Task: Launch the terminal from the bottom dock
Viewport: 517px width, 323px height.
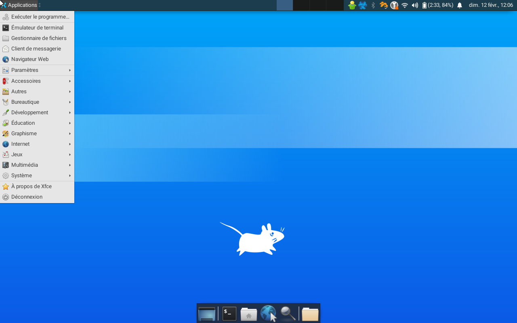Action: tap(229, 313)
